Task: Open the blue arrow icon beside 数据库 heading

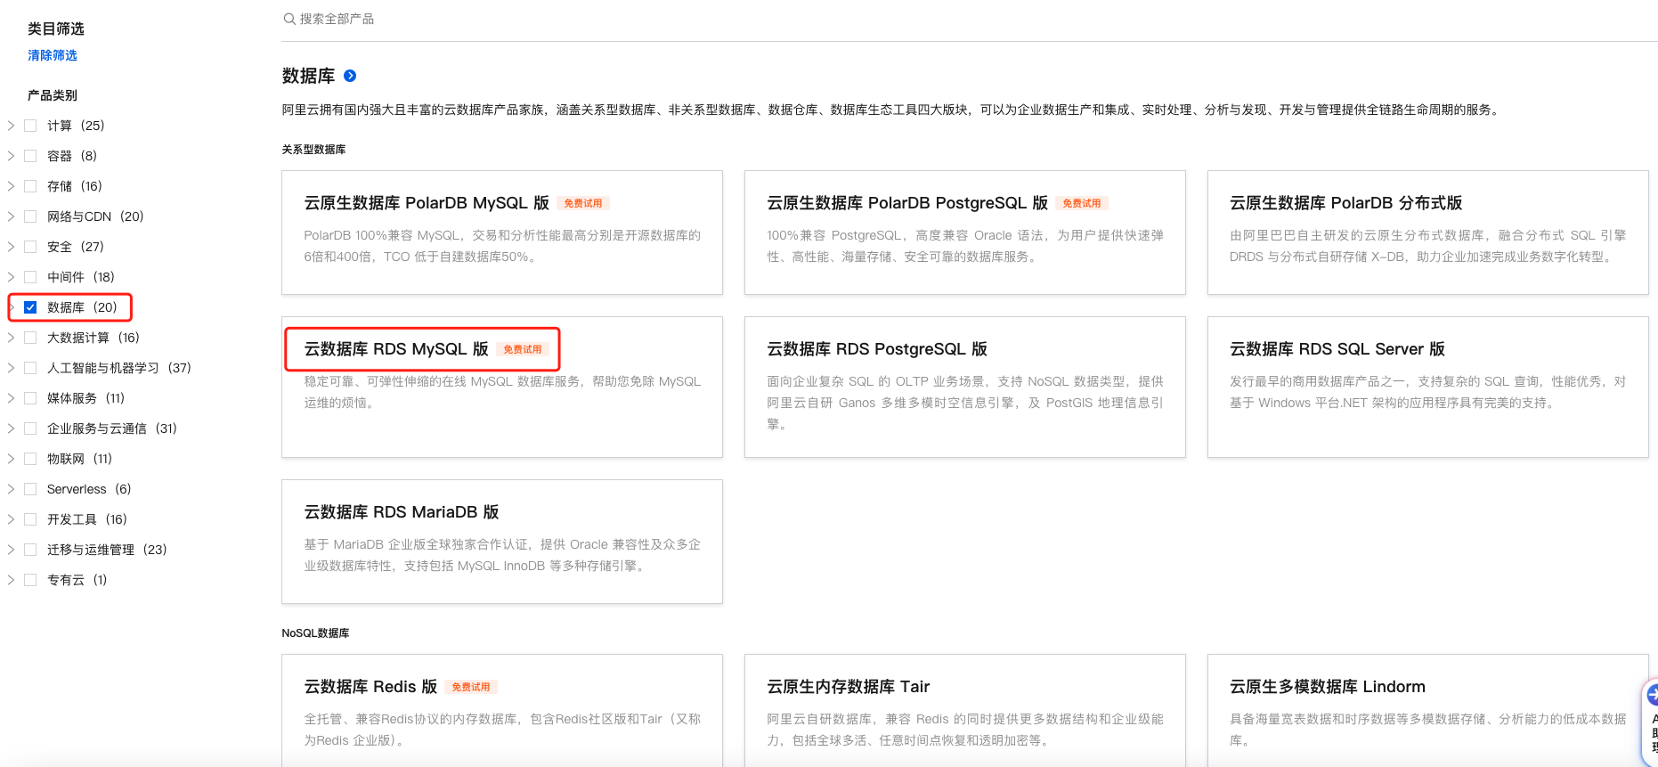Action: point(350,76)
